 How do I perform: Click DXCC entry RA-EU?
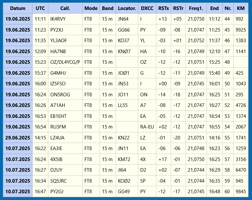pyautogui.click(x=147, y=127)
